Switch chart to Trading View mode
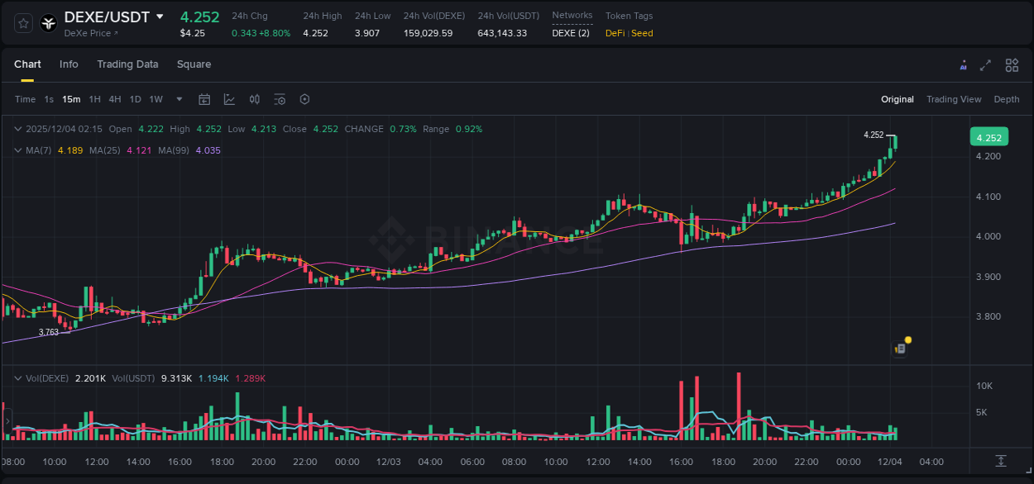 coord(954,99)
